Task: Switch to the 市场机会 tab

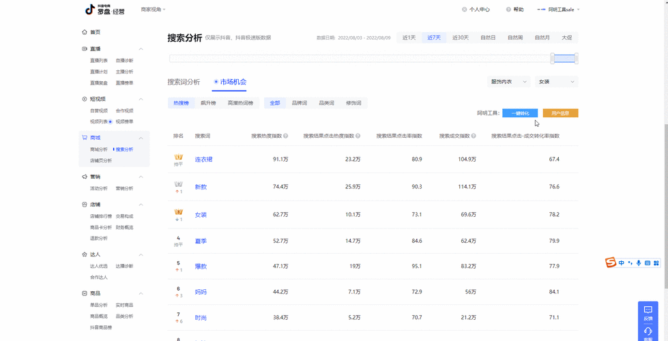Action: 230,82
